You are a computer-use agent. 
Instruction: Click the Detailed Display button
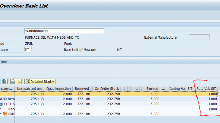point(40,82)
